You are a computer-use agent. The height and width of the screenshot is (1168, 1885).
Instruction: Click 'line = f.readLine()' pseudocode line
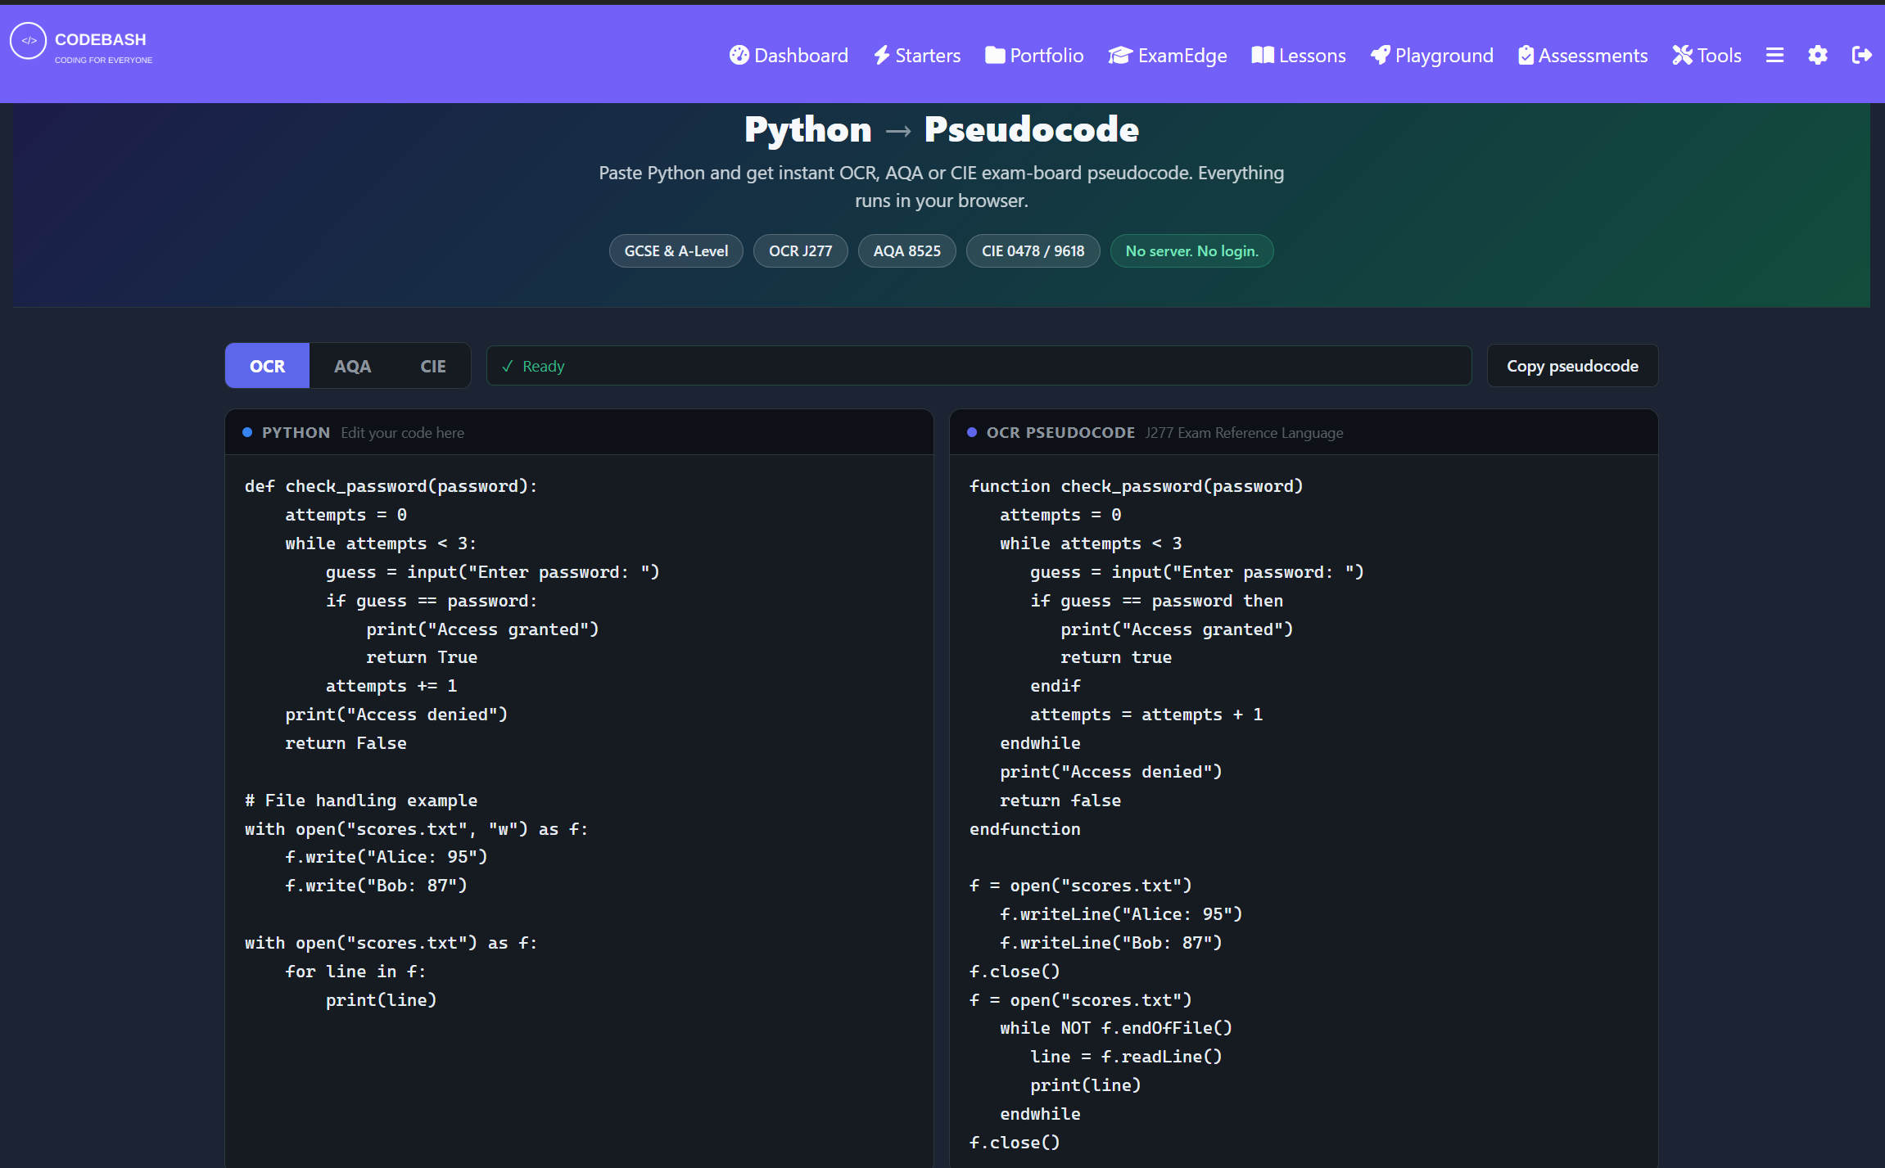[x=1126, y=1057]
